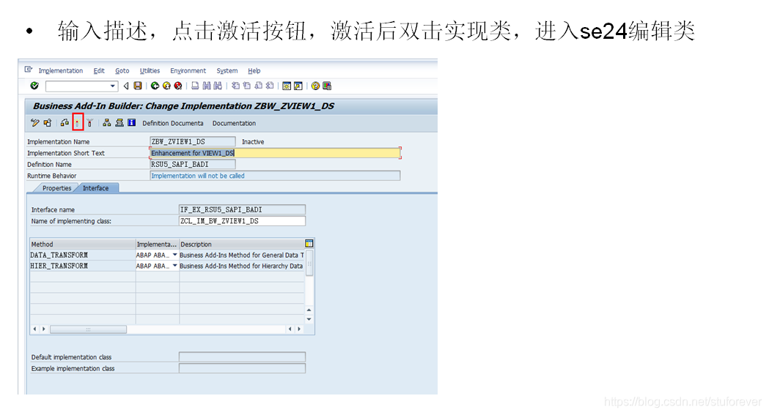Click the Print icon in the toolbar
This screenshot has height=415, width=769.
[195, 86]
